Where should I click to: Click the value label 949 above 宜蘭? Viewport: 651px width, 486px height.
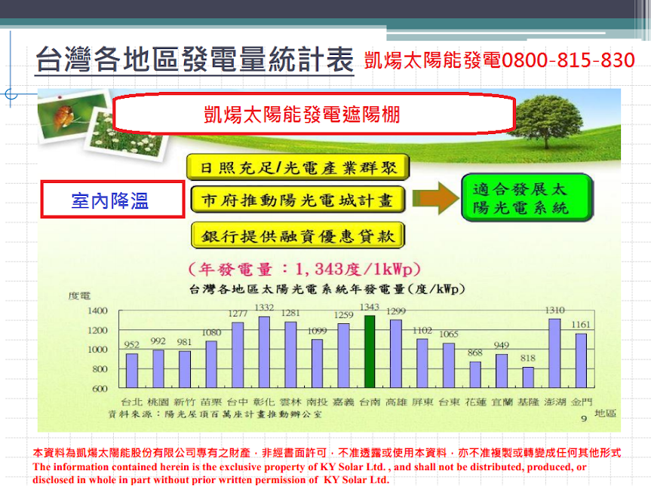point(502,345)
